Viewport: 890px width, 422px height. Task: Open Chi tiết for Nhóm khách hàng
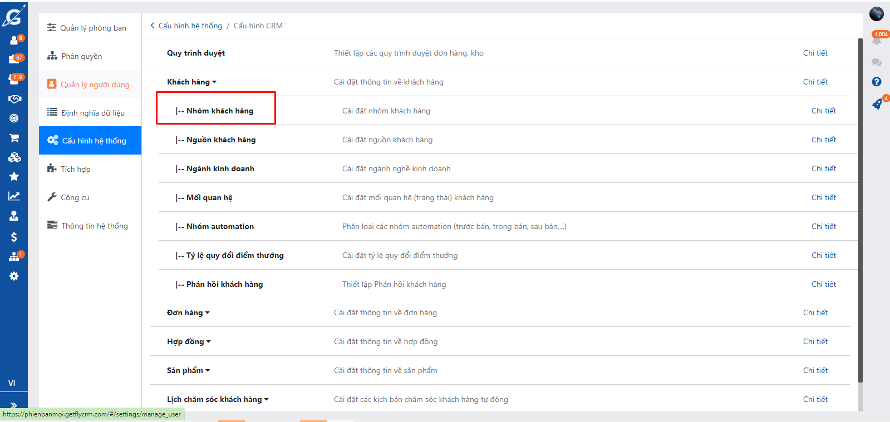tap(823, 111)
